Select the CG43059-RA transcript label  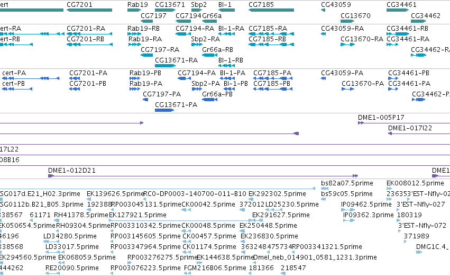coord(342,29)
